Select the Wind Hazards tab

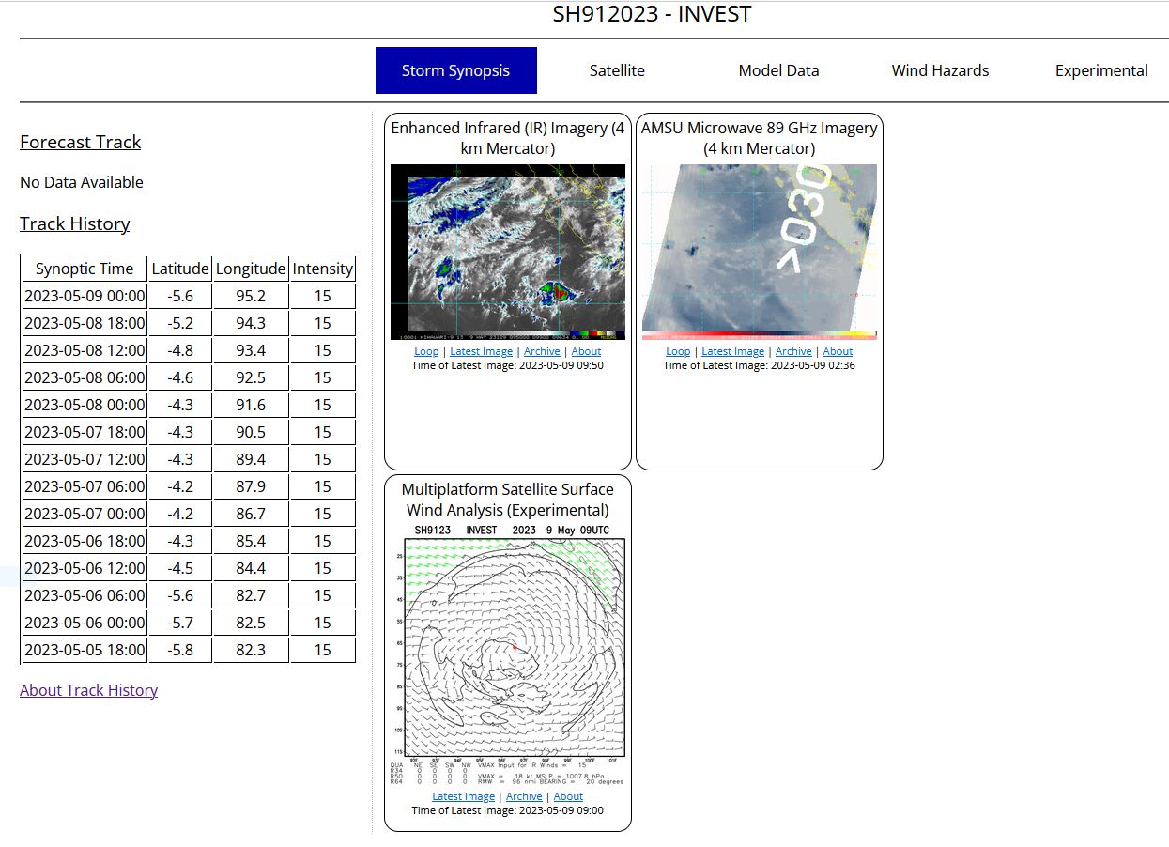(x=940, y=70)
